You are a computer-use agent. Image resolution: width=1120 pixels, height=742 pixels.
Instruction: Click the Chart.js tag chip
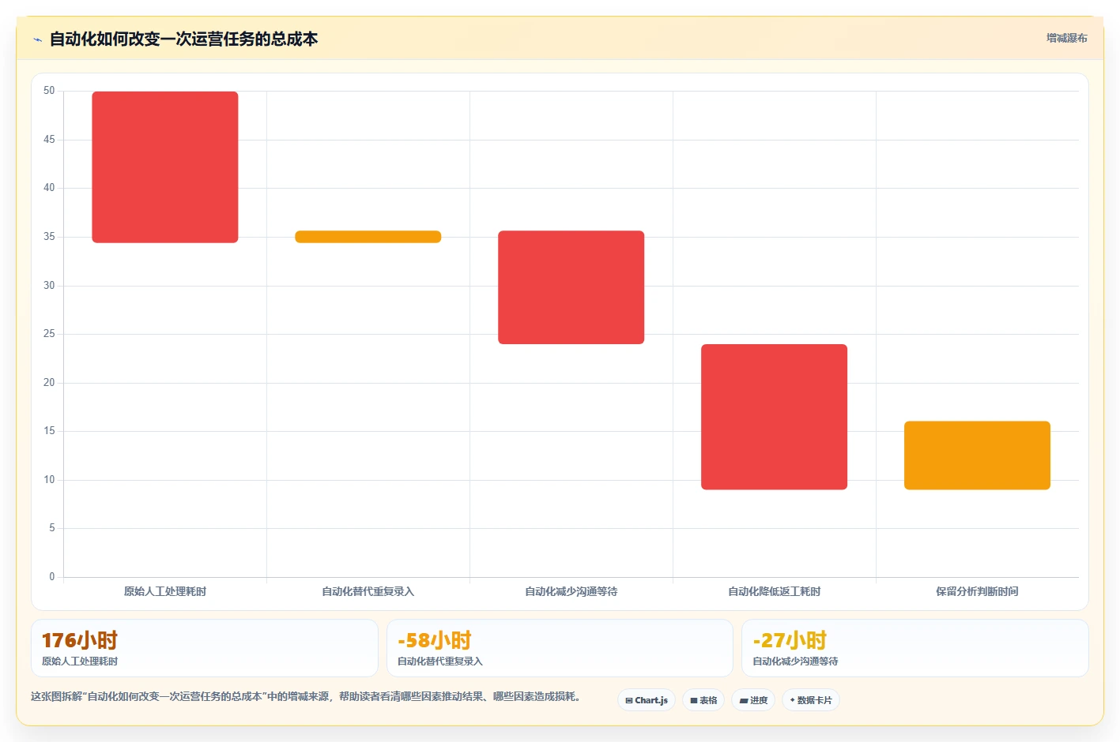(x=647, y=700)
